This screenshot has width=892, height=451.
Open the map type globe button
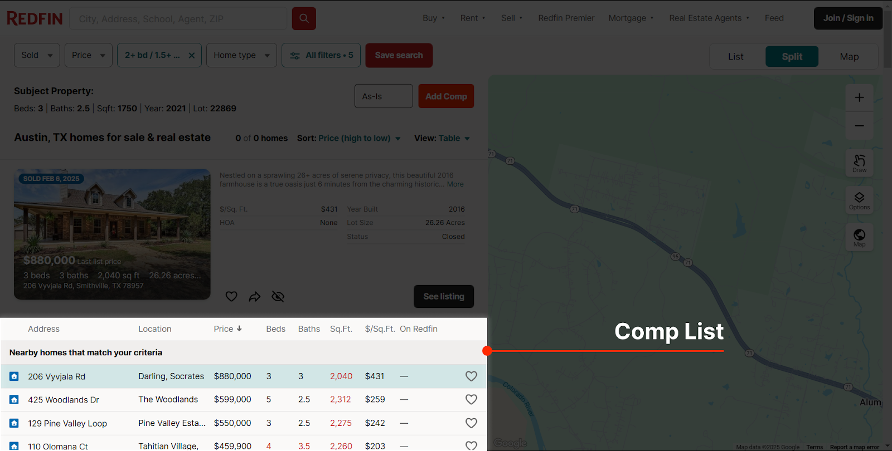click(x=859, y=237)
